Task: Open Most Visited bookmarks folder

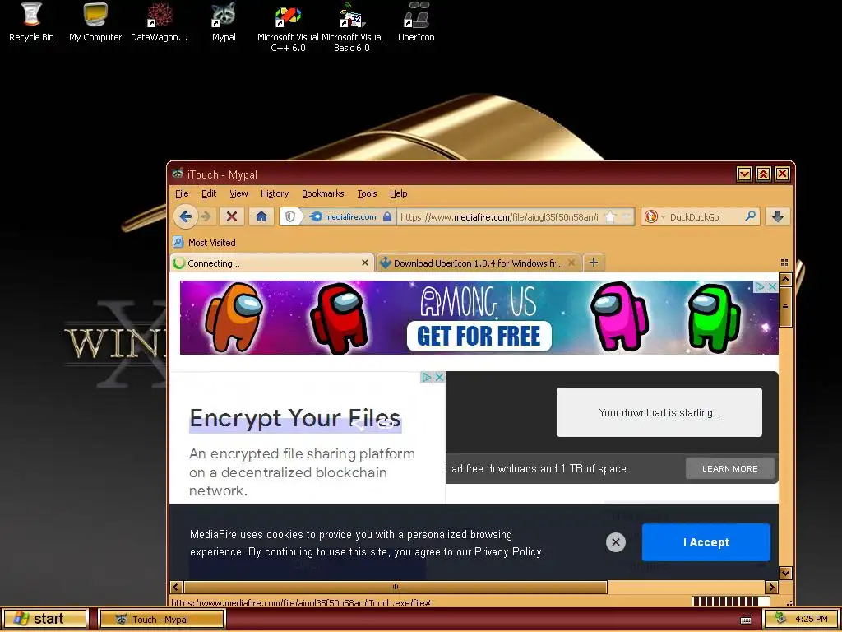Action: click(205, 243)
